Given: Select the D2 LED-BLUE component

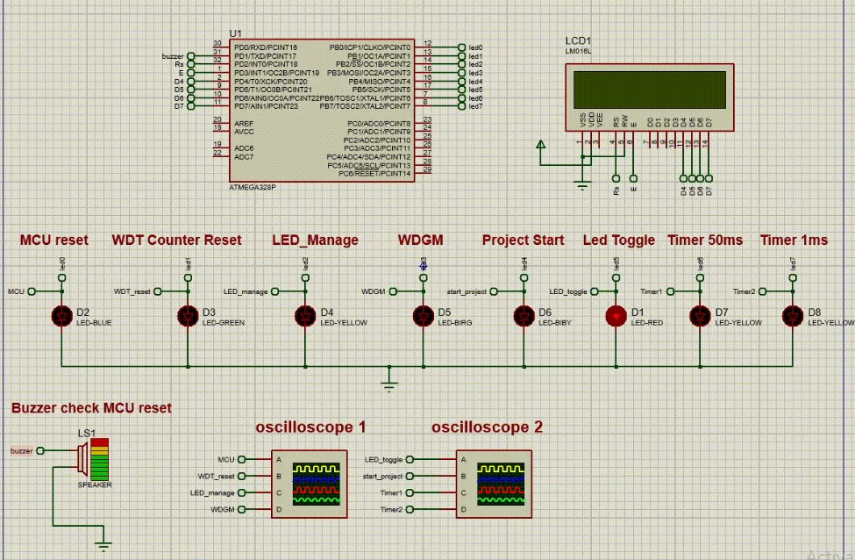Looking at the screenshot, I should pos(61,315).
